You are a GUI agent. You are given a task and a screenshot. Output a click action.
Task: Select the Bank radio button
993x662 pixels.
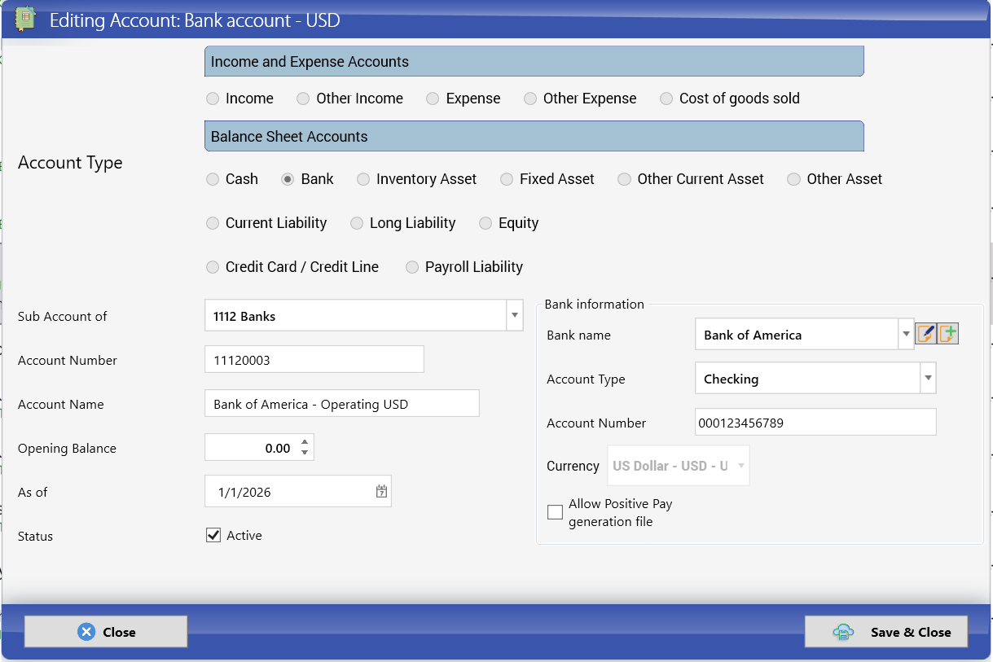288,179
